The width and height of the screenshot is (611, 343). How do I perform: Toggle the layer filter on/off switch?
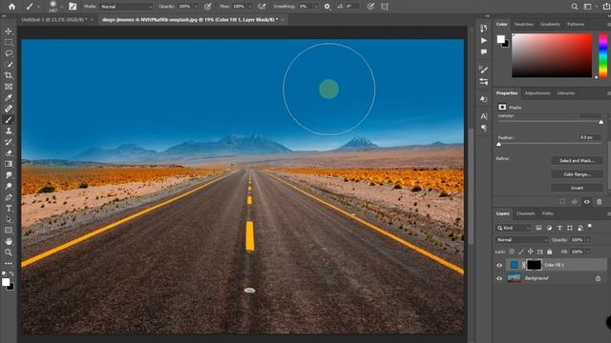point(590,226)
